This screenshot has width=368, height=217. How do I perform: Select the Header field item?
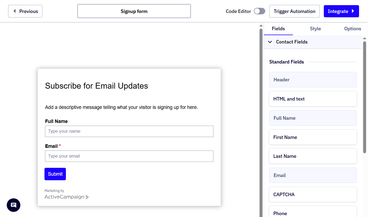coord(313,79)
